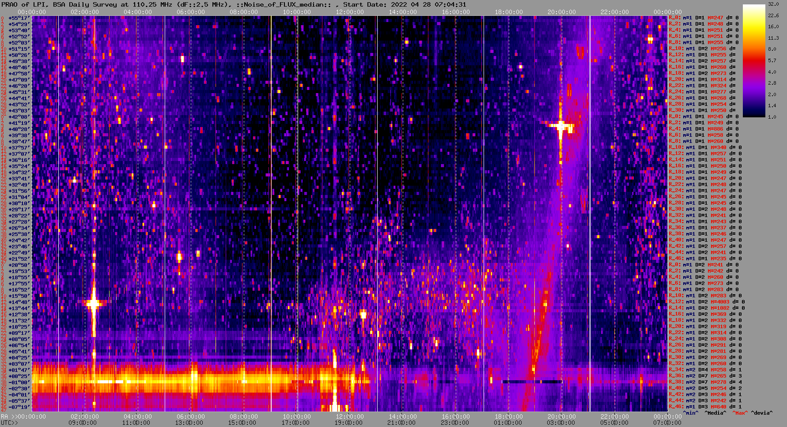Click the stats row with M=340

(x=705, y=148)
